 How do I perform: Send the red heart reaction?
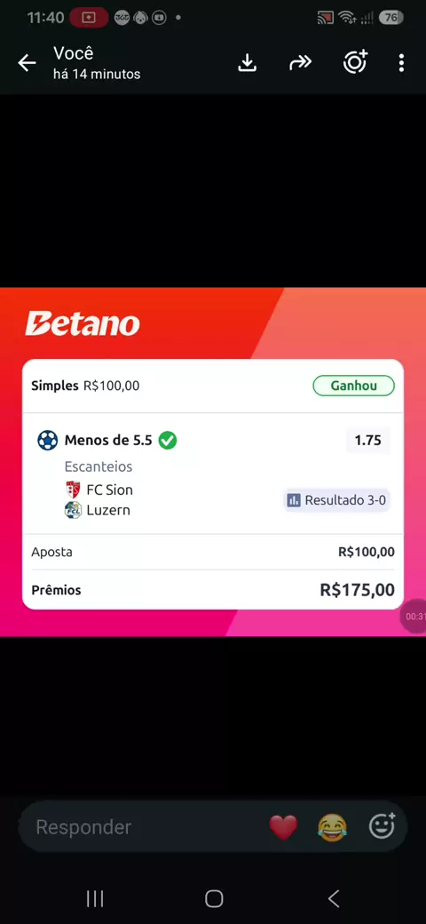click(283, 827)
